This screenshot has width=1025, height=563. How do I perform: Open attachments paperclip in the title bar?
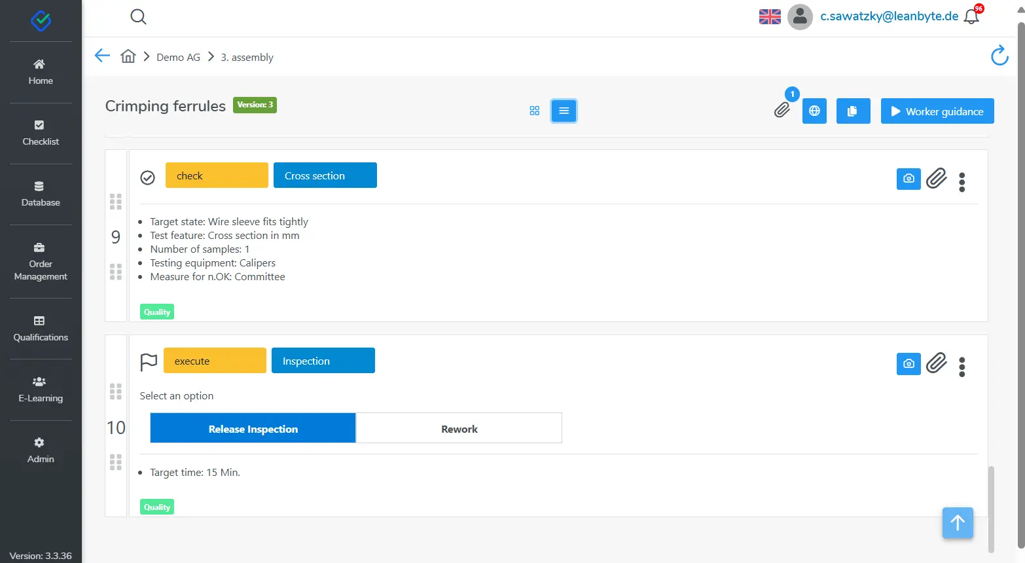click(x=782, y=110)
